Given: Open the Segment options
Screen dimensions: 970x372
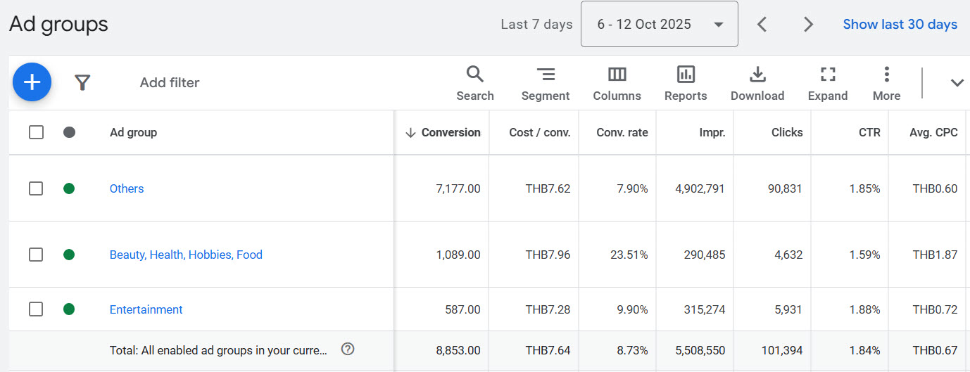Looking at the screenshot, I should tap(546, 84).
